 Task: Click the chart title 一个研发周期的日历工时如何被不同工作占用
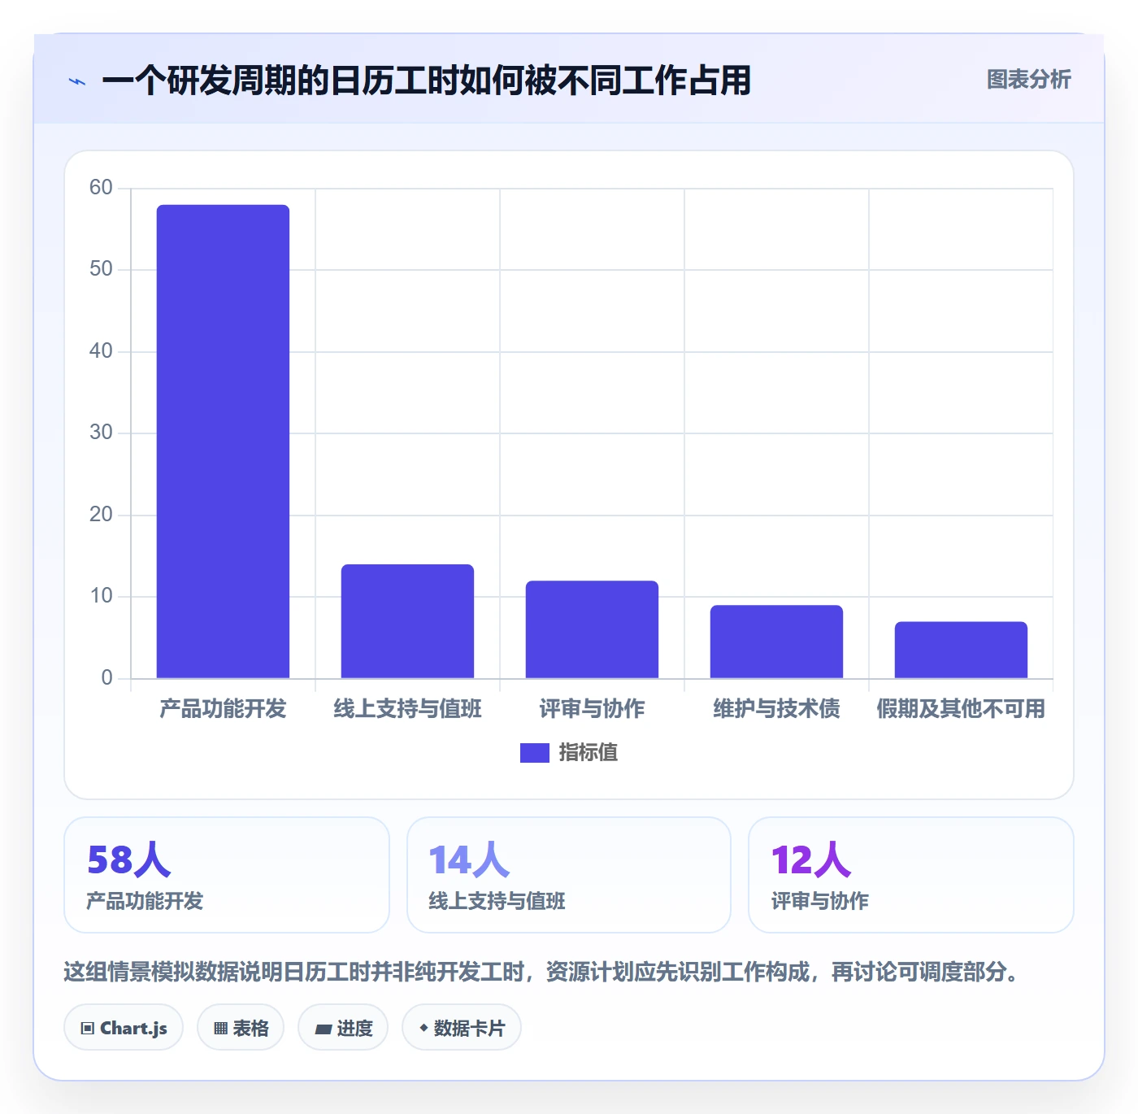pos(427,81)
